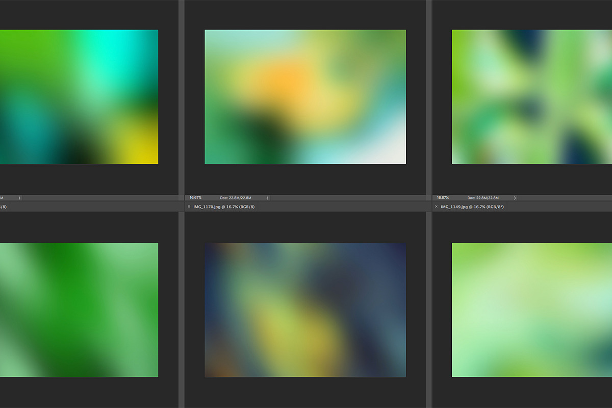Select the dark navy blurred IMG_1170 canvas
This screenshot has height=408, width=612.
pyautogui.click(x=305, y=310)
